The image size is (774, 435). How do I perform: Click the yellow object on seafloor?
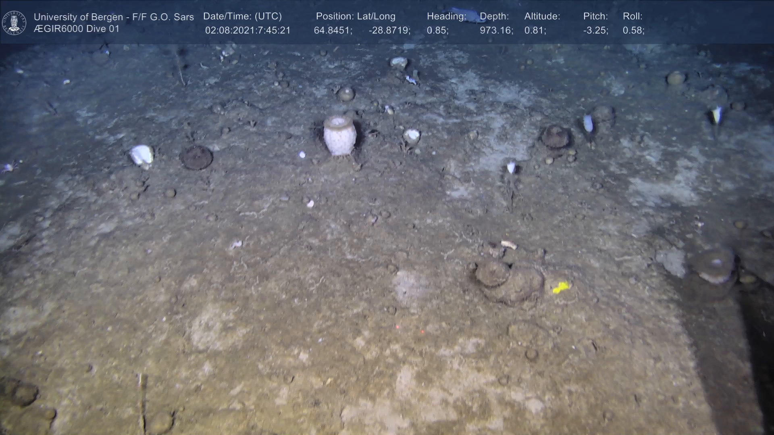(x=561, y=287)
